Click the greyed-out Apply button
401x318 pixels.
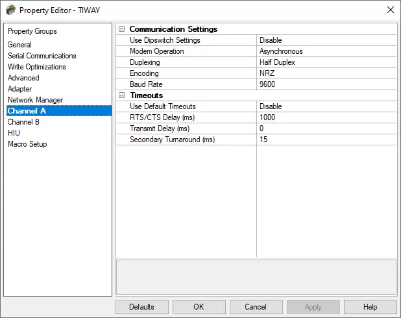pyautogui.click(x=313, y=307)
